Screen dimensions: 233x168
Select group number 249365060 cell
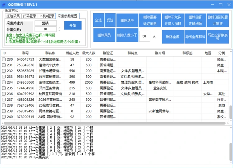point(25,82)
